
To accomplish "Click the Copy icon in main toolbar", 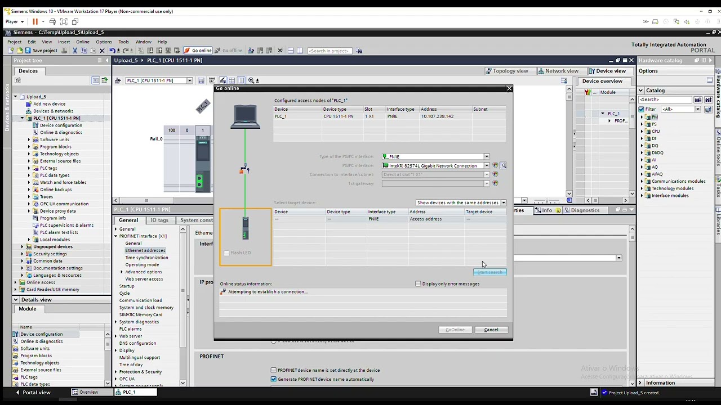I will click(x=84, y=51).
